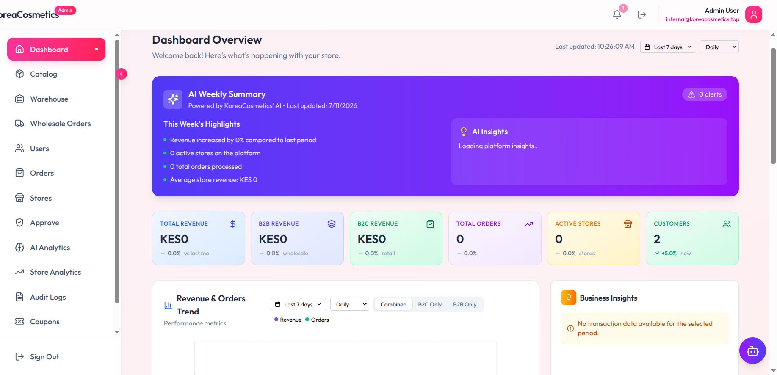This screenshot has height=375, width=777.
Task: Collapse sidebar with the pink arrow button
Action: coord(121,74)
